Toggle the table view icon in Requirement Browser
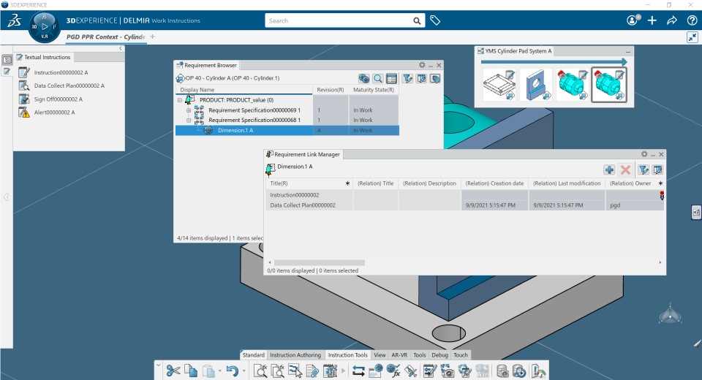Screen dimensions: 702x380 [x=391, y=78]
